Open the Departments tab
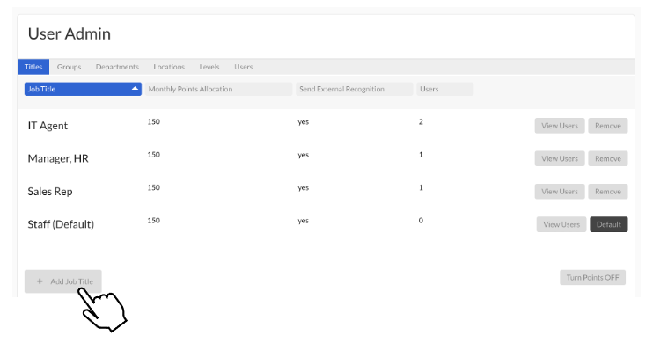 117,67
